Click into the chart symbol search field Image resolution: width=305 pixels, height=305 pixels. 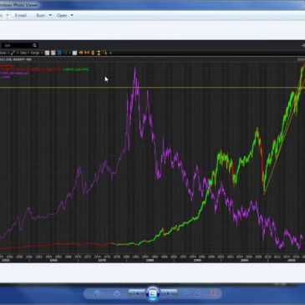(x=18, y=45)
